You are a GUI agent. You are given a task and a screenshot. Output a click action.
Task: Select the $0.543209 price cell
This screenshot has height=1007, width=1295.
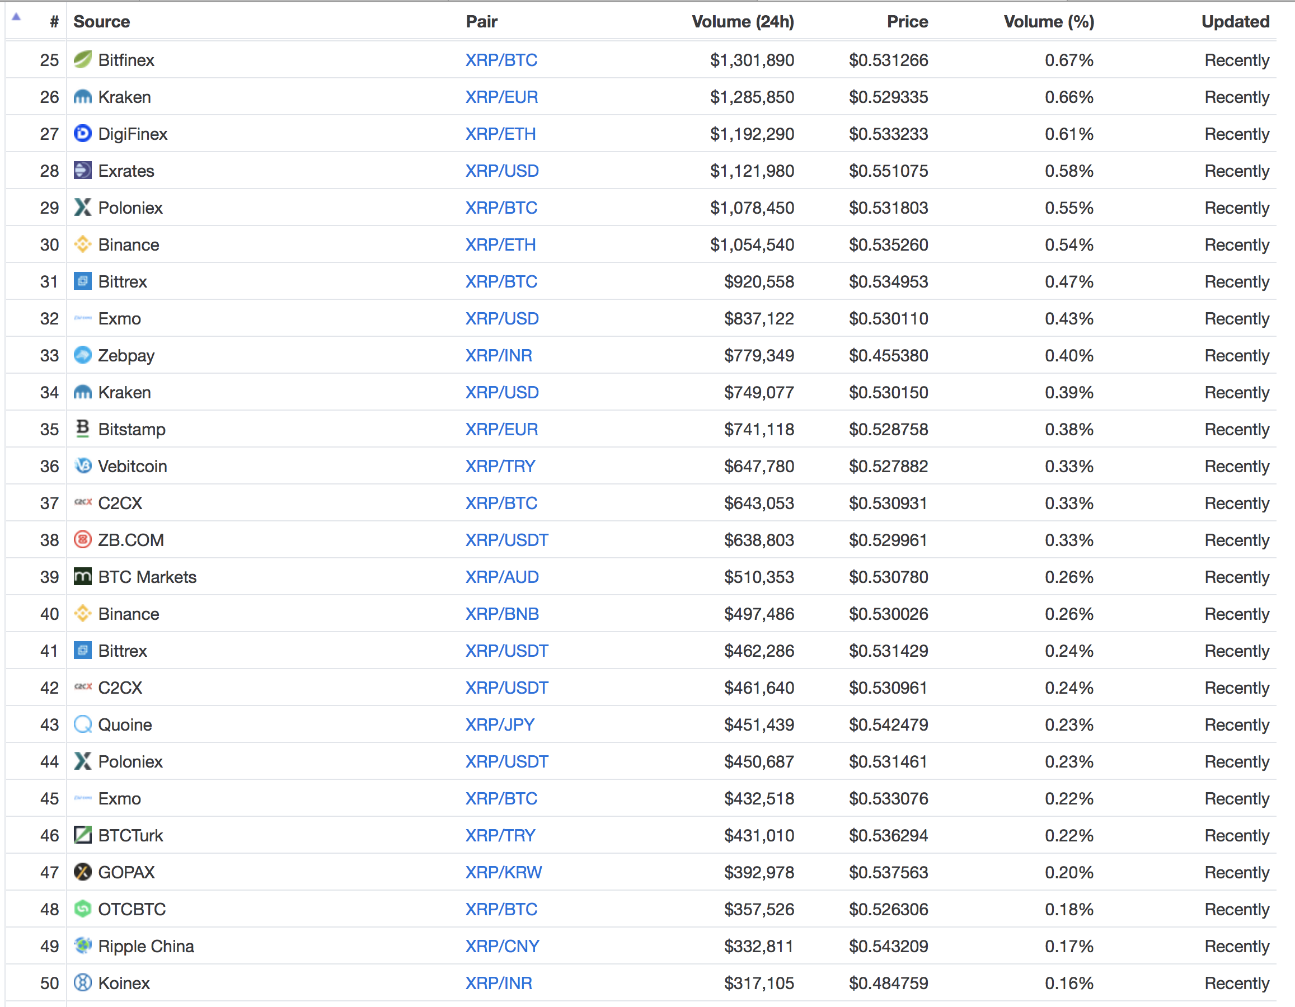(888, 947)
